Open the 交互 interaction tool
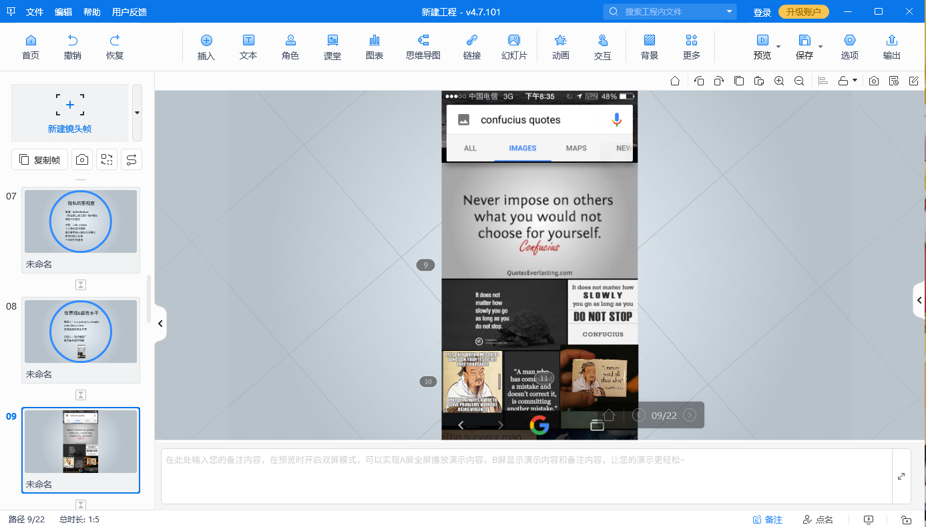The image size is (926, 527). (x=603, y=47)
